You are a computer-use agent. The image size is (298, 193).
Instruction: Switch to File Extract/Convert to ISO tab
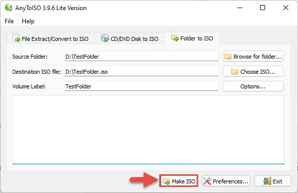[51, 38]
